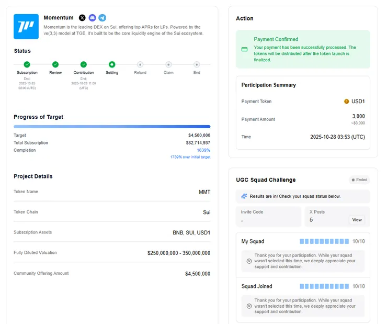Click the Contribution end date text
387x324 pixels.
tap(84, 83)
